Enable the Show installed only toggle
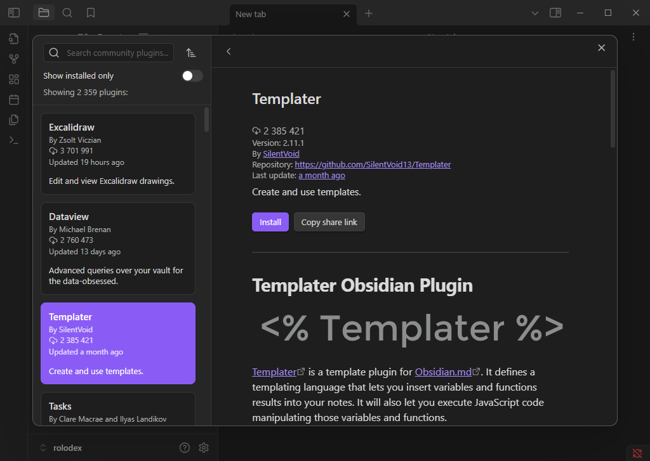The height and width of the screenshot is (461, 650). pos(192,76)
